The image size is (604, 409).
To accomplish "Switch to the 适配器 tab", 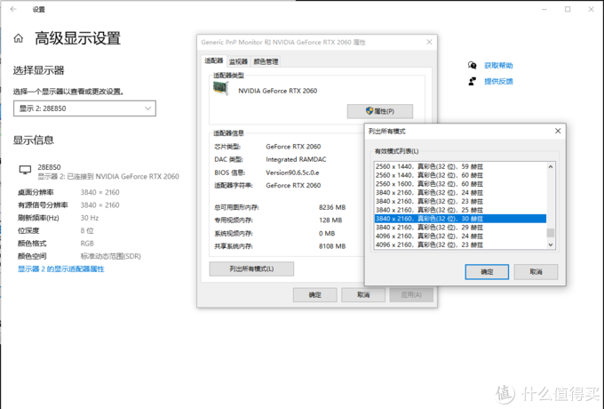I will (x=214, y=61).
